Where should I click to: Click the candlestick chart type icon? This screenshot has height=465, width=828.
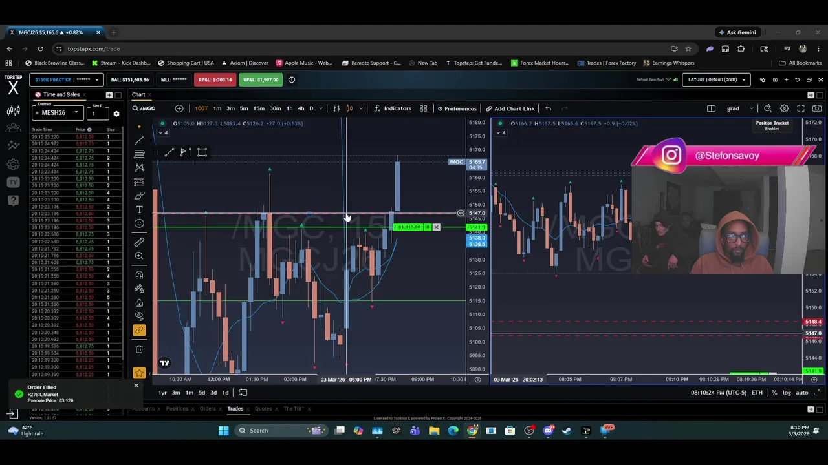[350, 108]
